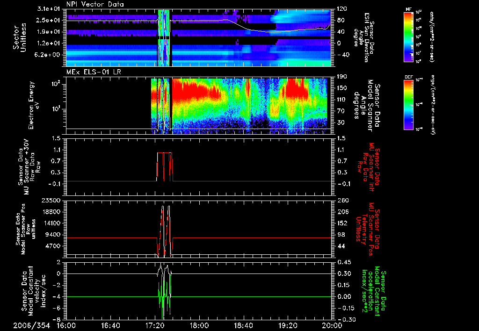
Task: Click the 19:20 time axis label
Action: 288,325
